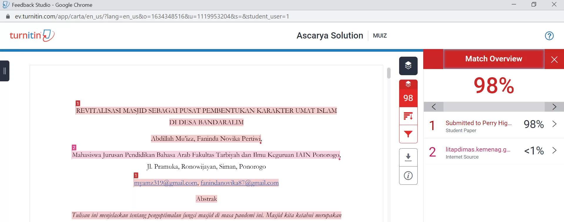The width and height of the screenshot is (564, 222).
Task: Close the Match Overview panel
Action: click(x=554, y=60)
